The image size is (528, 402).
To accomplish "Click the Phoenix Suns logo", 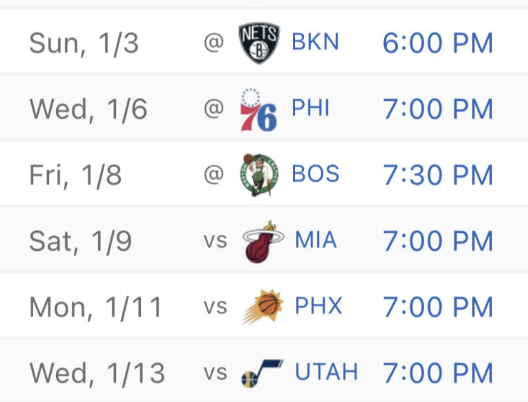I will pos(263,307).
